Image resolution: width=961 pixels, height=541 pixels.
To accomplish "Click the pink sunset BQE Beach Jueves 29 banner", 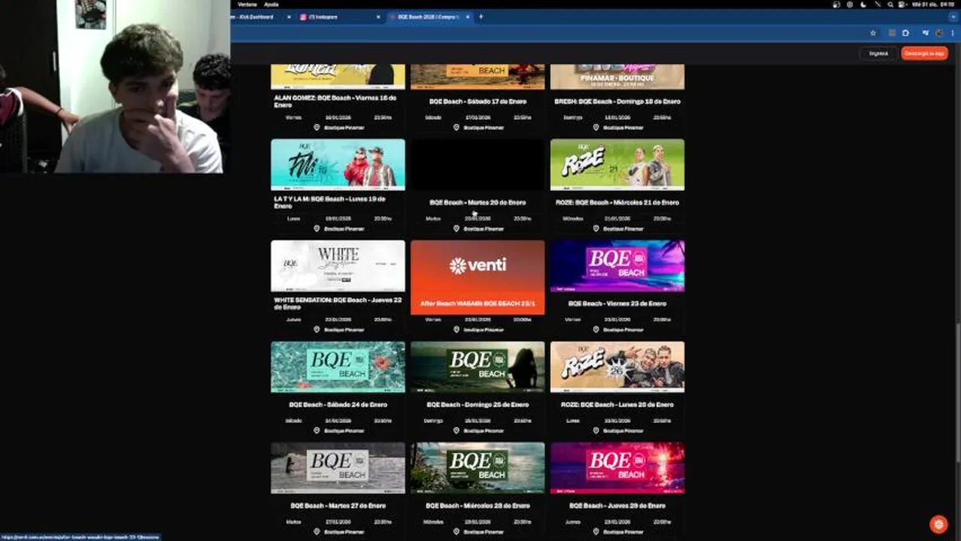I will [617, 468].
